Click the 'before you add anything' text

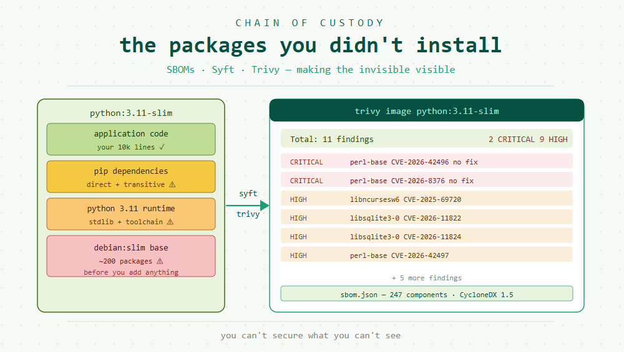point(131,272)
